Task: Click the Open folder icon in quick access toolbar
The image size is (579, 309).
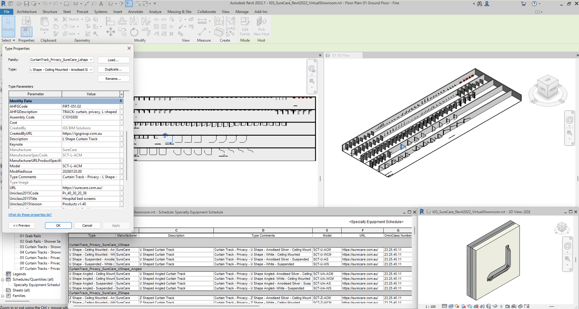Action: pos(19,4)
